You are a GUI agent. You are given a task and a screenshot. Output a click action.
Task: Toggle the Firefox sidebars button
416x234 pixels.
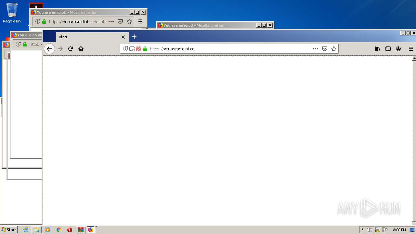coord(388,49)
